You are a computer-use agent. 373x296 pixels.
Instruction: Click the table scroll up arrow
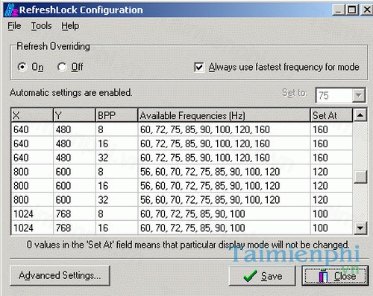point(360,115)
